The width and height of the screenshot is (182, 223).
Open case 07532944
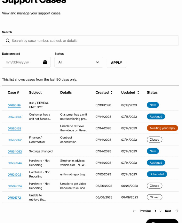pyautogui.click(x=15, y=163)
